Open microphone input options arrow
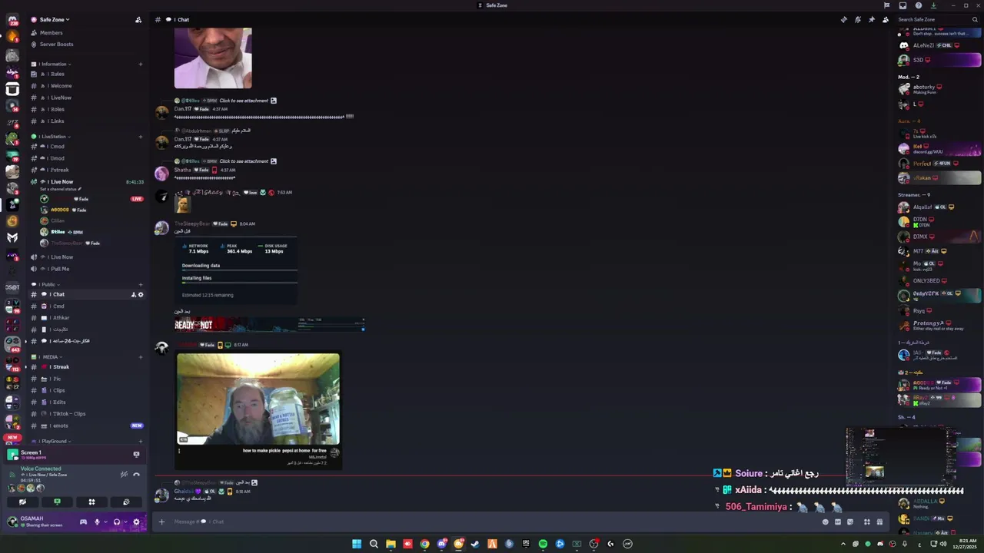 105,522
